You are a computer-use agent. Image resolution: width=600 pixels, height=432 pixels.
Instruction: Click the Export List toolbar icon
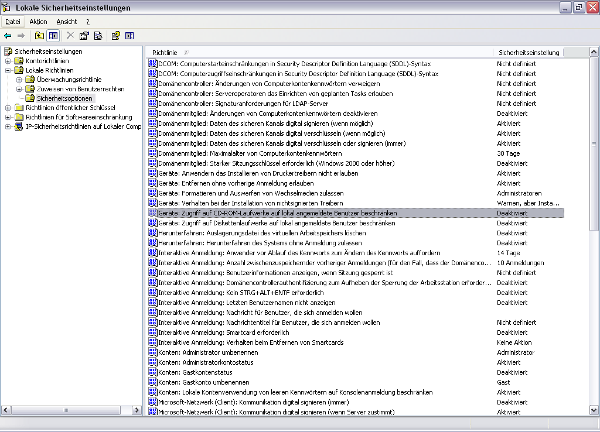[98, 36]
